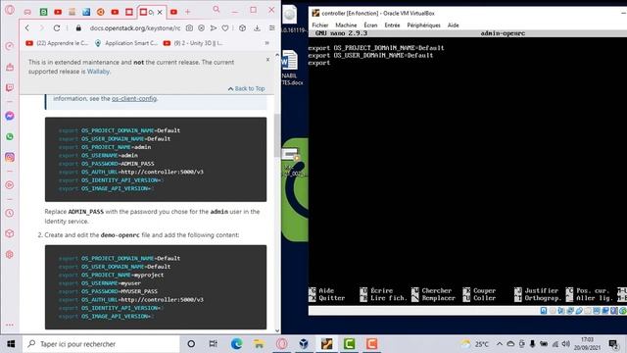This screenshot has width=627, height=353.
Task: Open the ad blocker shield icon
Action: pos(201,28)
